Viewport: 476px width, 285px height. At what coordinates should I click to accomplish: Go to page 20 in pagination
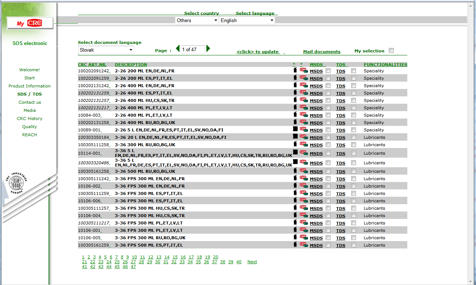pos(216,257)
